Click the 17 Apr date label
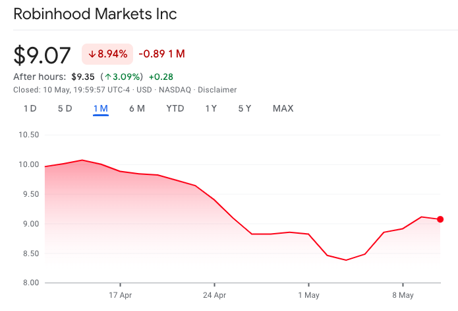Viewport: 458px width, 311px height. [x=121, y=294]
